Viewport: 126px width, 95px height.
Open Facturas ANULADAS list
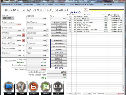pos(59,23)
